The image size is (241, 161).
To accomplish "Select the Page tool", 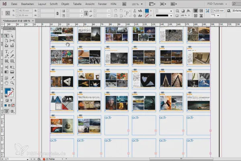I will [x=6, y=41].
